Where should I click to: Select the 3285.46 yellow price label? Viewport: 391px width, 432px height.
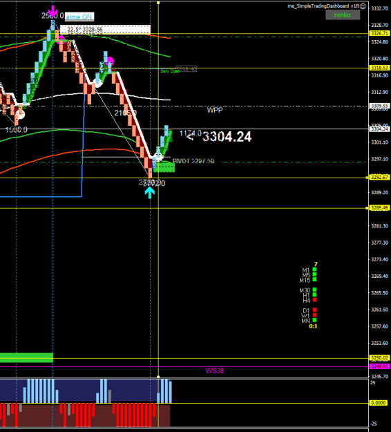click(x=380, y=208)
